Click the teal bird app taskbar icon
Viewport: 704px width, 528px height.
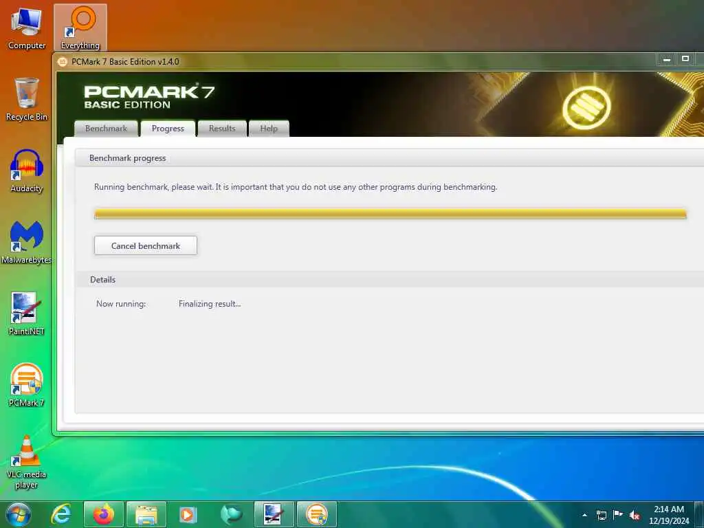point(231,514)
